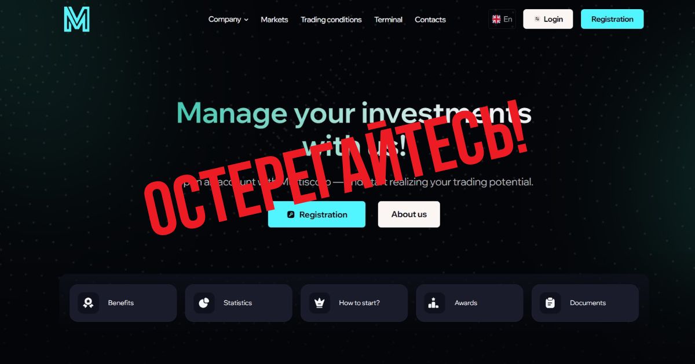
Task: Navigate to Contacts in the top menu
Action: click(430, 20)
